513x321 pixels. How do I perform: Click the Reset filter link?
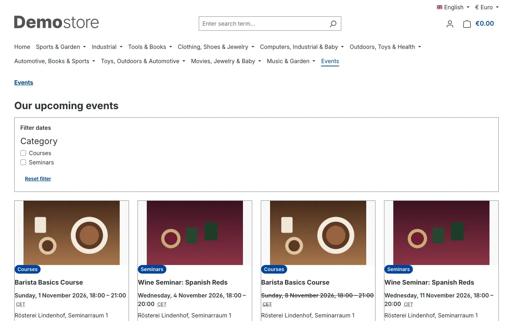coord(38,179)
